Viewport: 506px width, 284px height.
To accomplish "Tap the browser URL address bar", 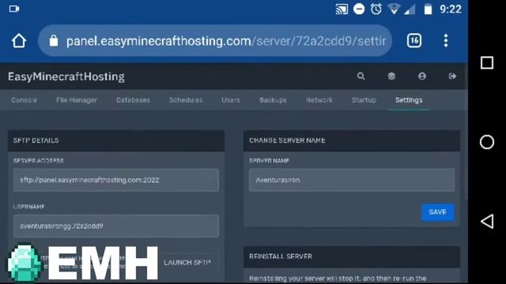I will pos(215,41).
